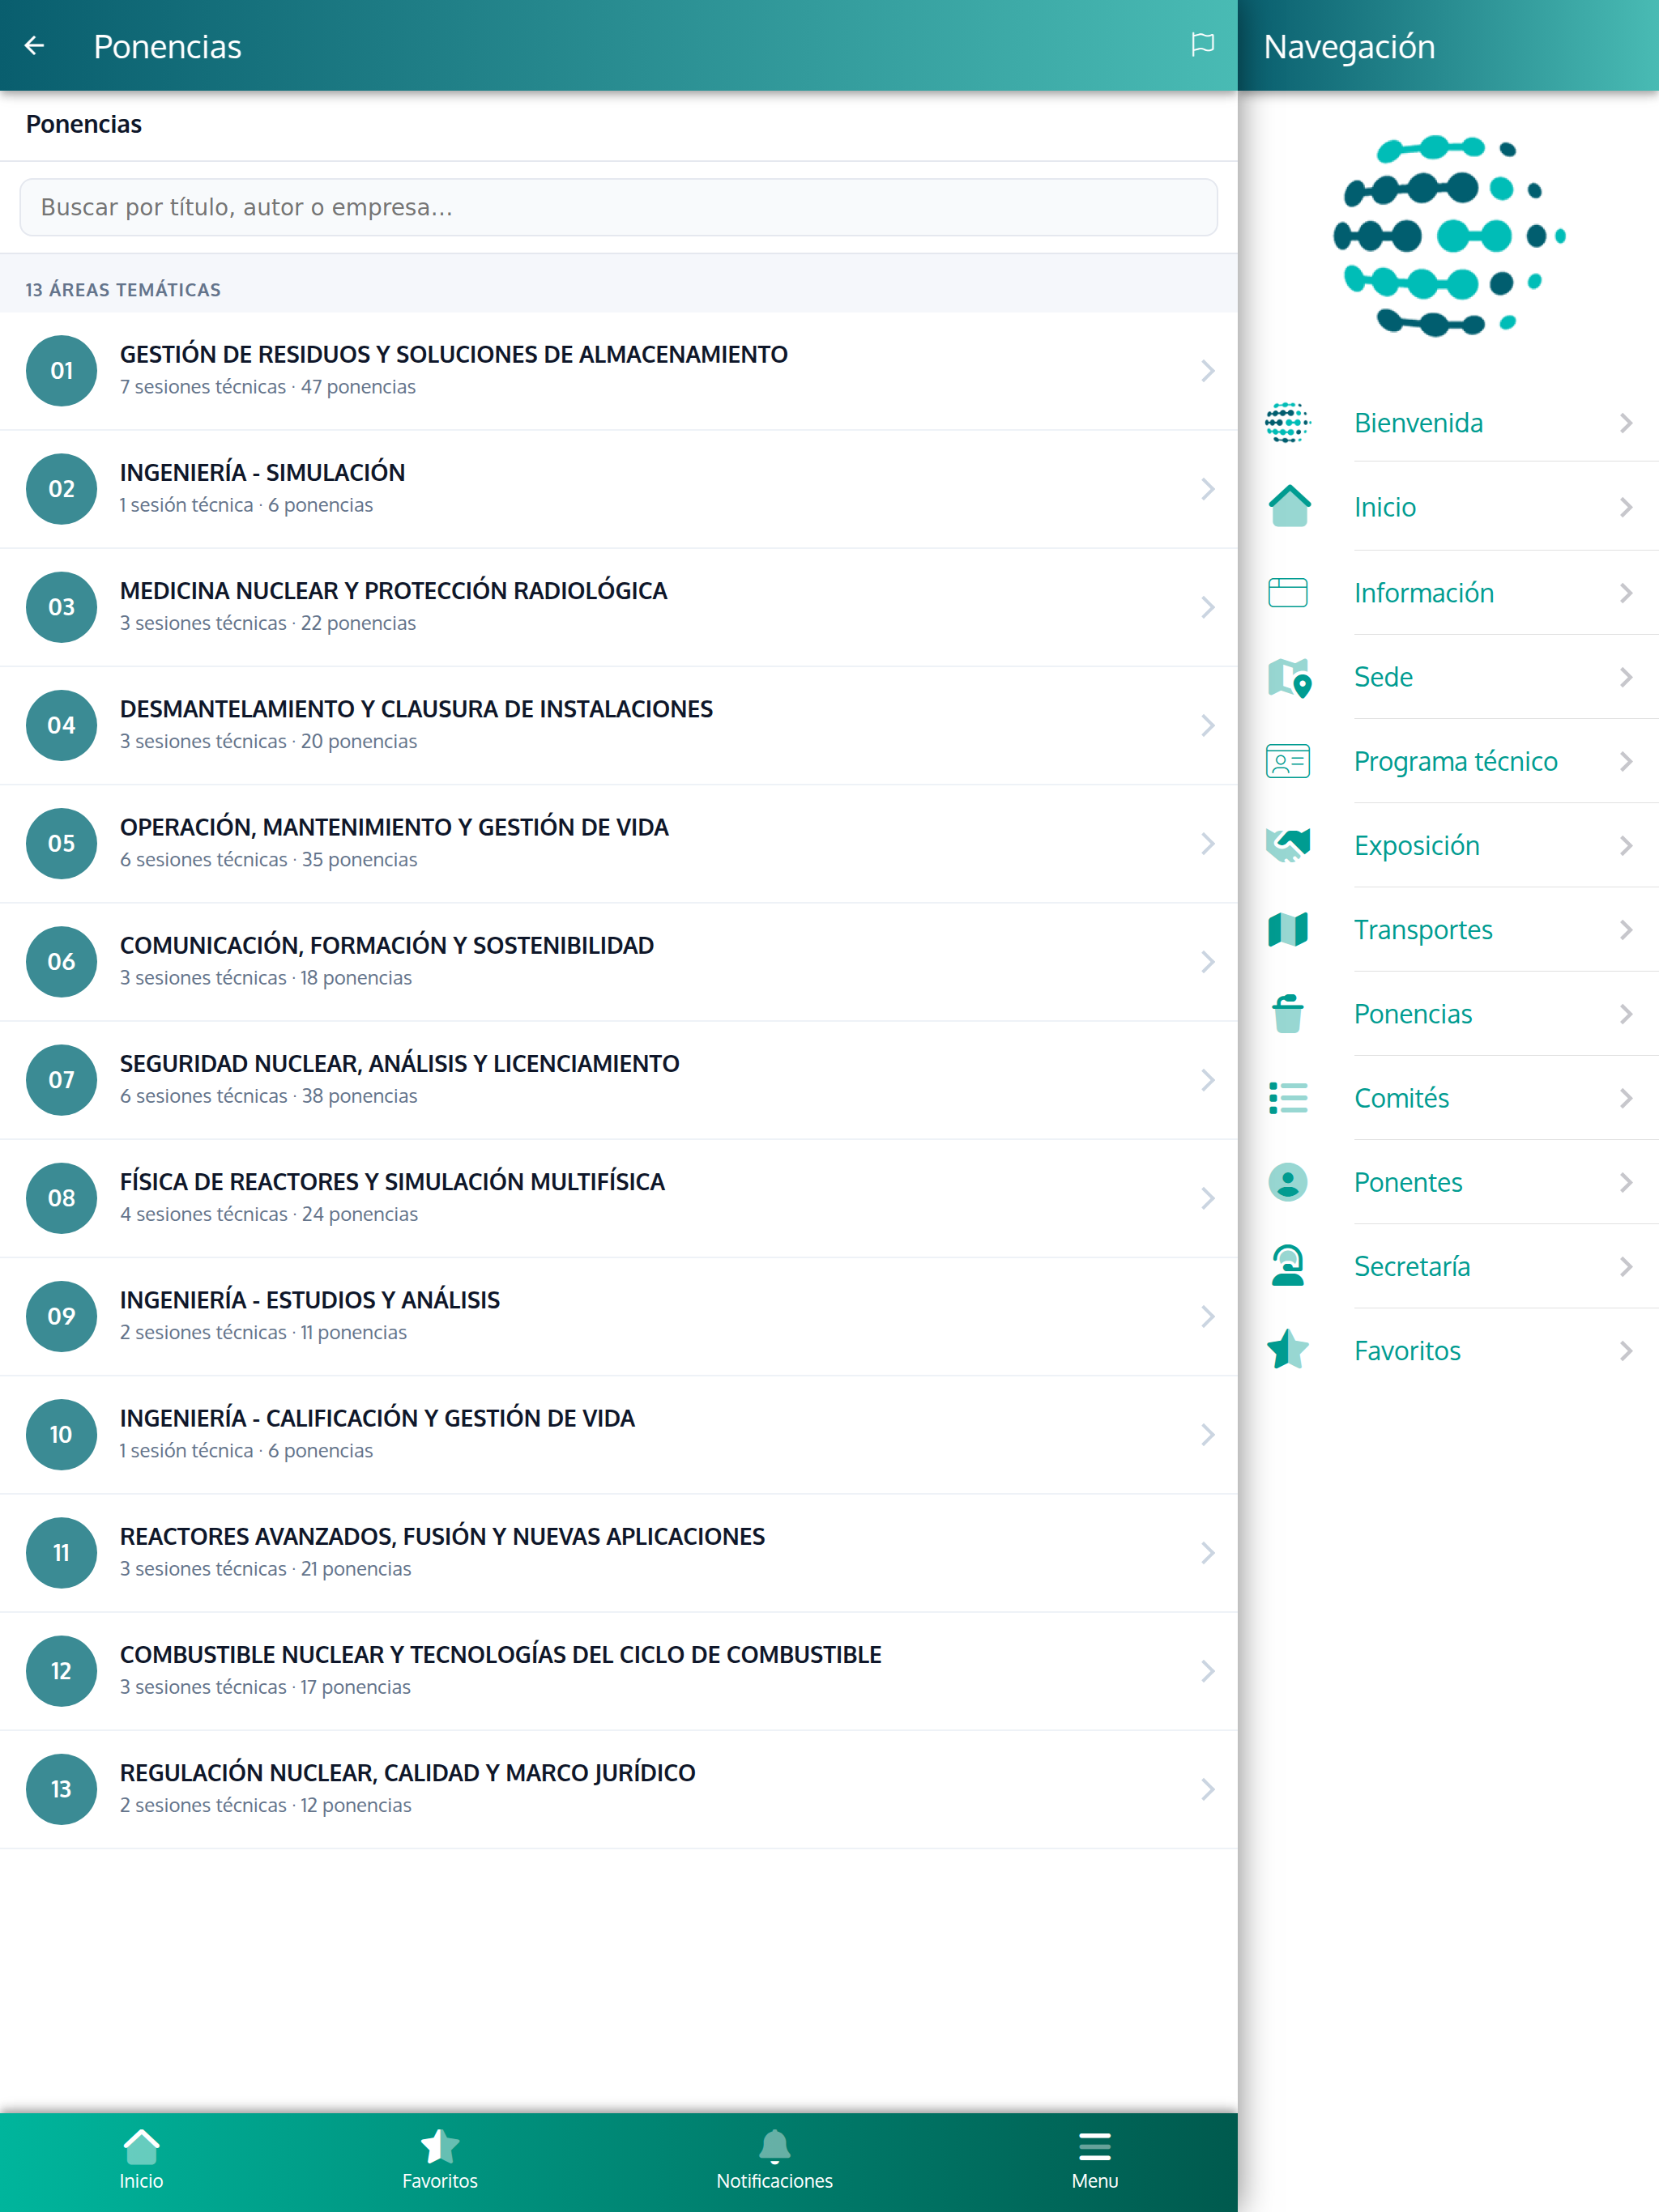Screen dimensions: 1659x2212
Task: Open 'Medicina nuclear y protección radiológica' area
Action: point(618,607)
